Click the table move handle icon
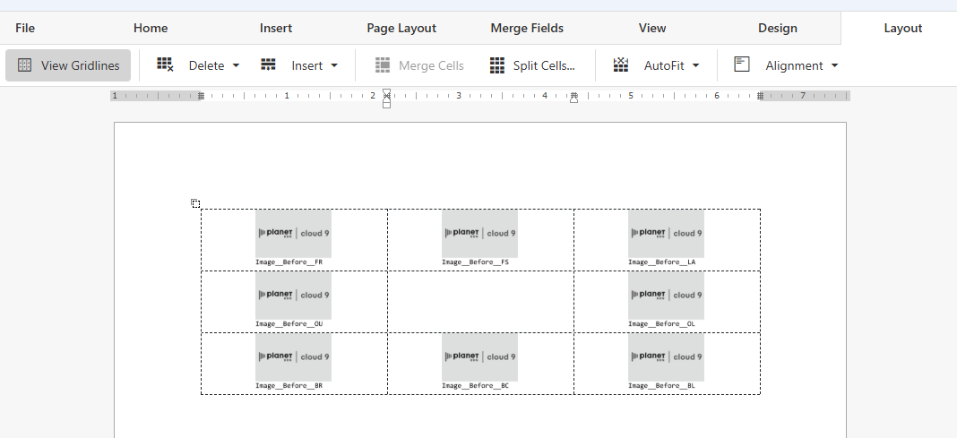Viewport: 957px width, 438px height. (195, 203)
